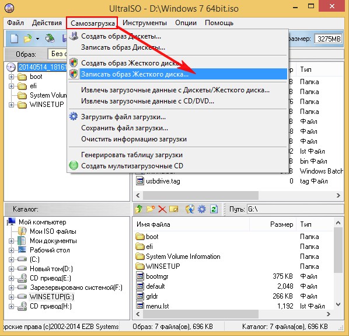Click the usbdrive.tag file icon

click(140, 181)
